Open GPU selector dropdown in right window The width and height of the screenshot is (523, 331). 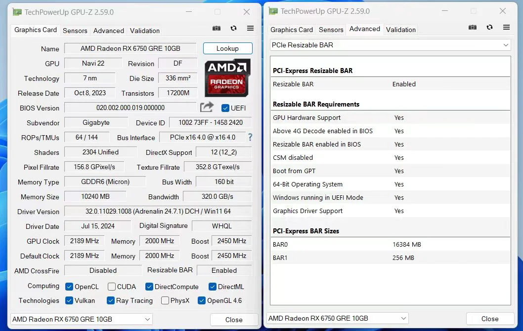[x=338, y=318]
